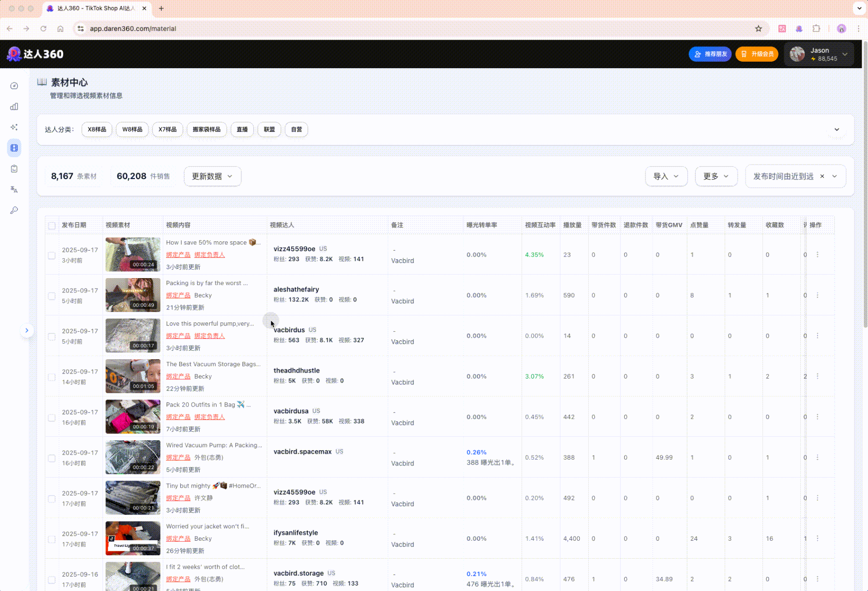Select the 直播 category tag

click(242, 130)
